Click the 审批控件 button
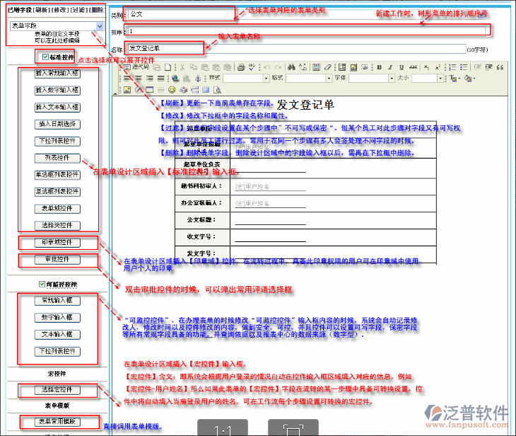The image size is (516, 436). pos(57,259)
